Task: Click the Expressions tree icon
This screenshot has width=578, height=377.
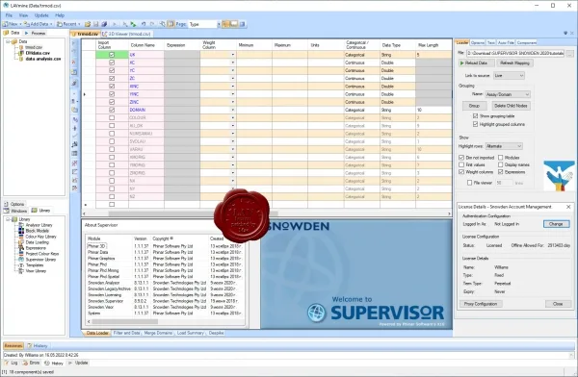Action: pos(21,248)
